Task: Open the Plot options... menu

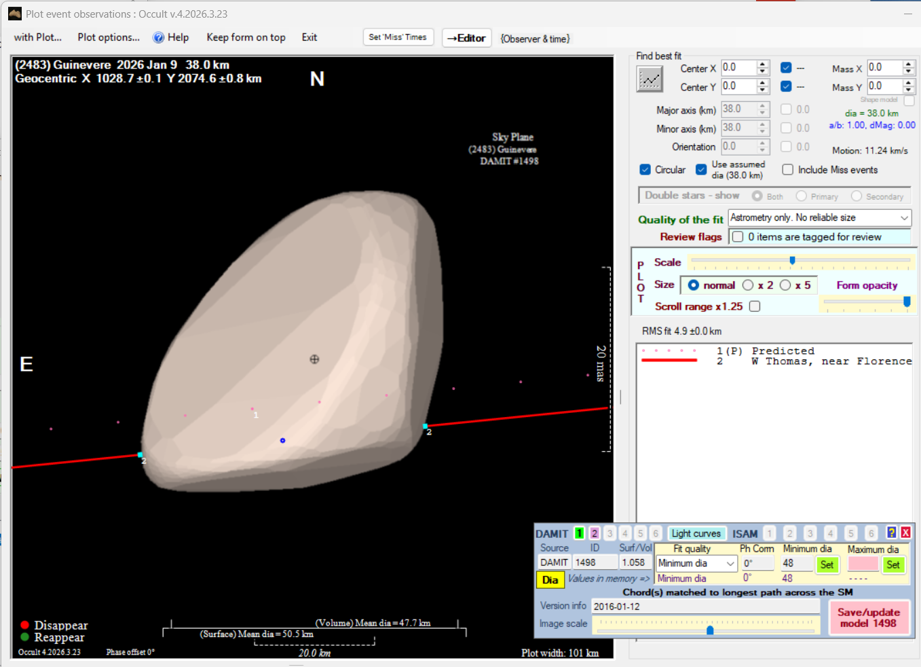Action: tap(109, 37)
